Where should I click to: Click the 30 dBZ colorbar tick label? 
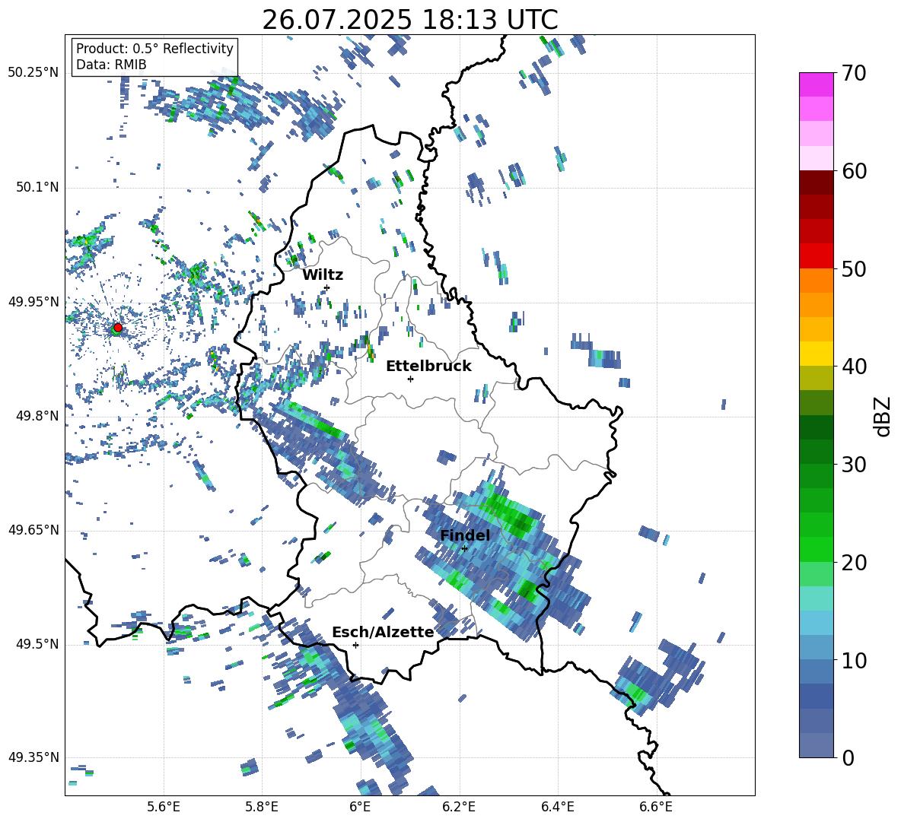click(853, 465)
